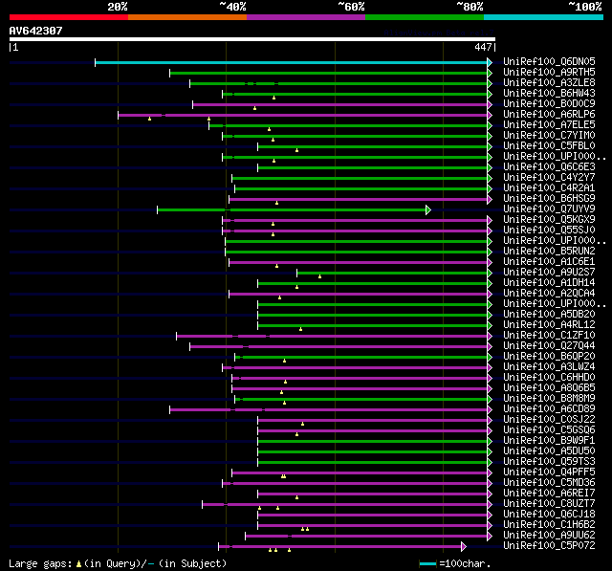Click the arrowhead ending the Q7UYV9 alignment
Viewport: 612px width, 571px height.
428,210
